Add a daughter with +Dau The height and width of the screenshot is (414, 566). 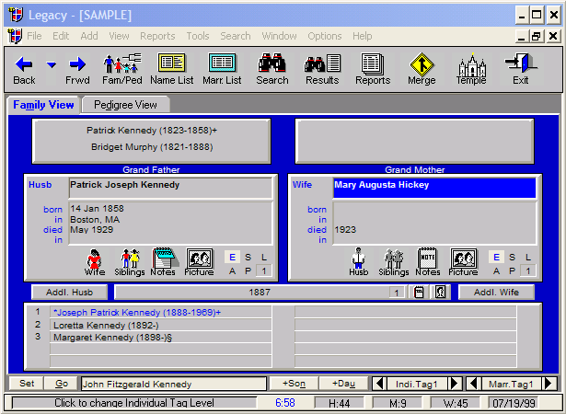click(x=343, y=384)
